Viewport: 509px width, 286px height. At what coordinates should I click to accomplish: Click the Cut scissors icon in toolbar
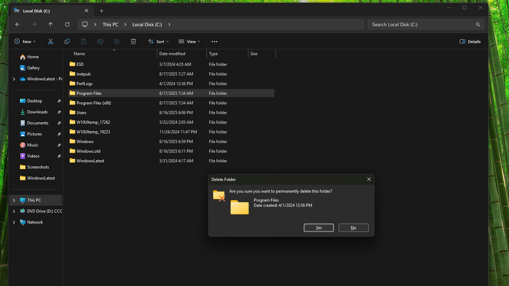pyautogui.click(x=51, y=41)
